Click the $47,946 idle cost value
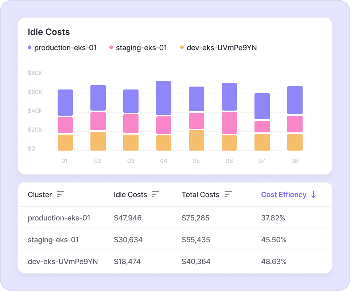The width and height of the screenshot is (350, 291). click(128, 218)
